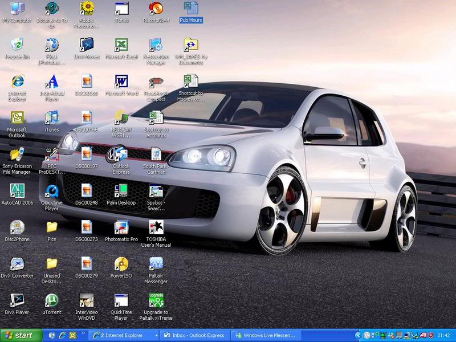Screen dimensions: 456x342
Task: Expand the Quick Launch chevron
Action: coord(83,334)
